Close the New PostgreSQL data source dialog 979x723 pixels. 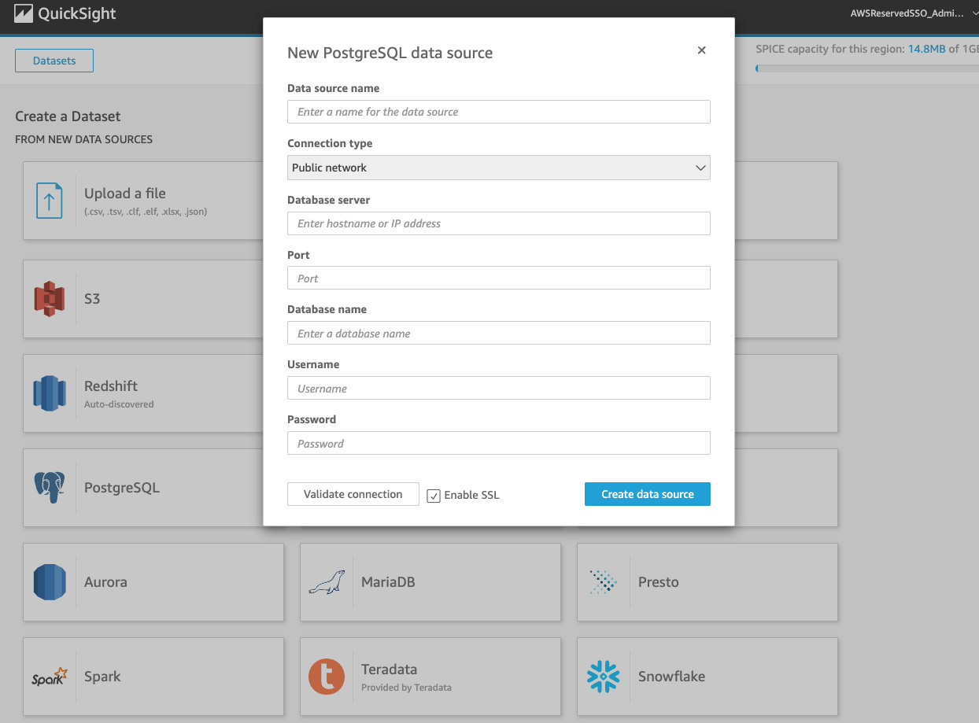click(x=701, y=50)
